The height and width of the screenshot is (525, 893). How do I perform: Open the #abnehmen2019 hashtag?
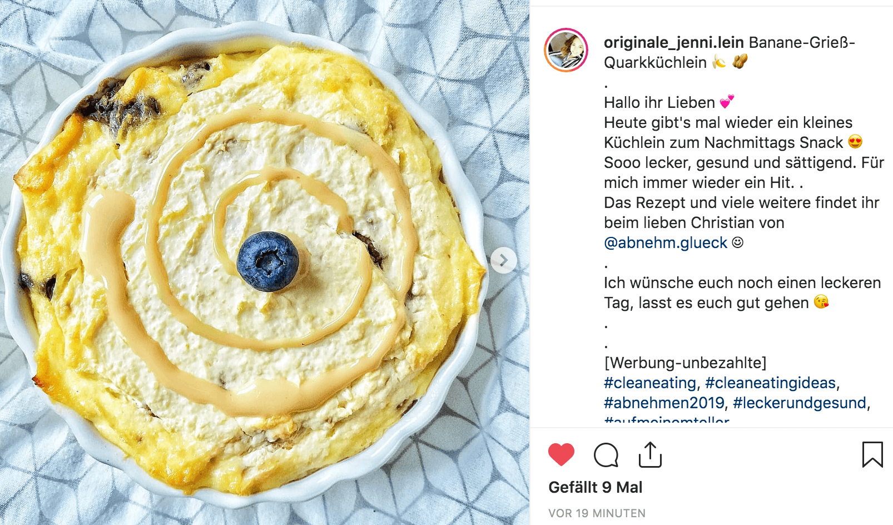coord(664,403)
